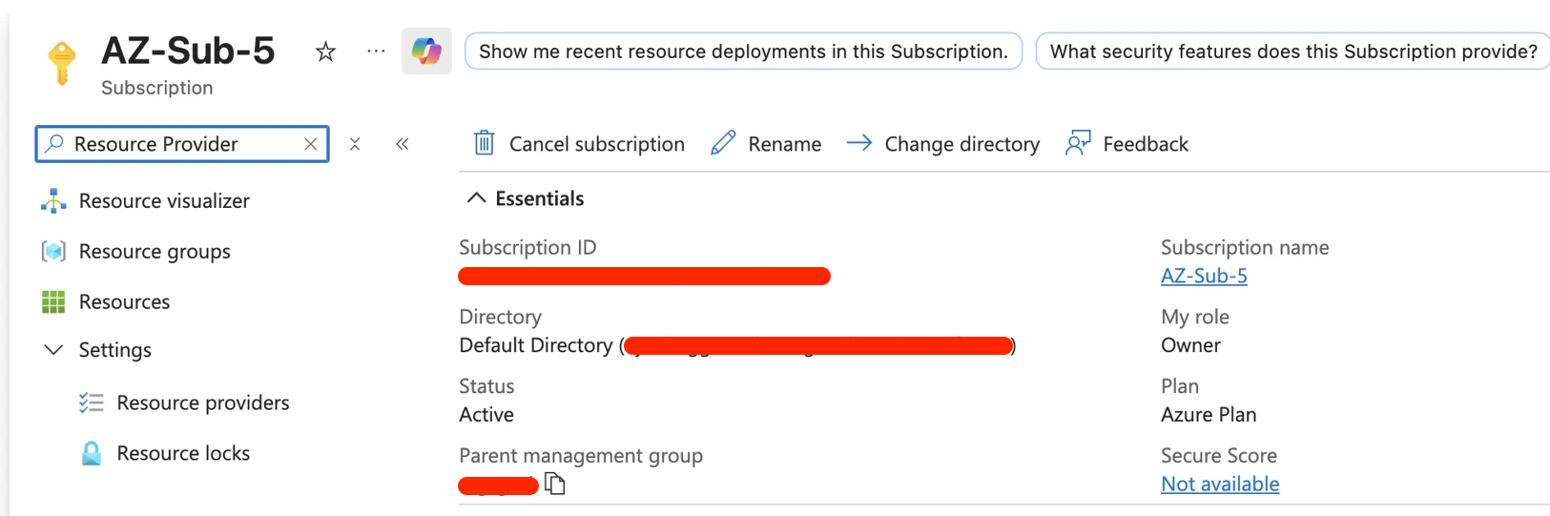Click the Essentials heading text
Image resolution: width=1550 pixels, height=516 pixels.
[x=540, y=198]
